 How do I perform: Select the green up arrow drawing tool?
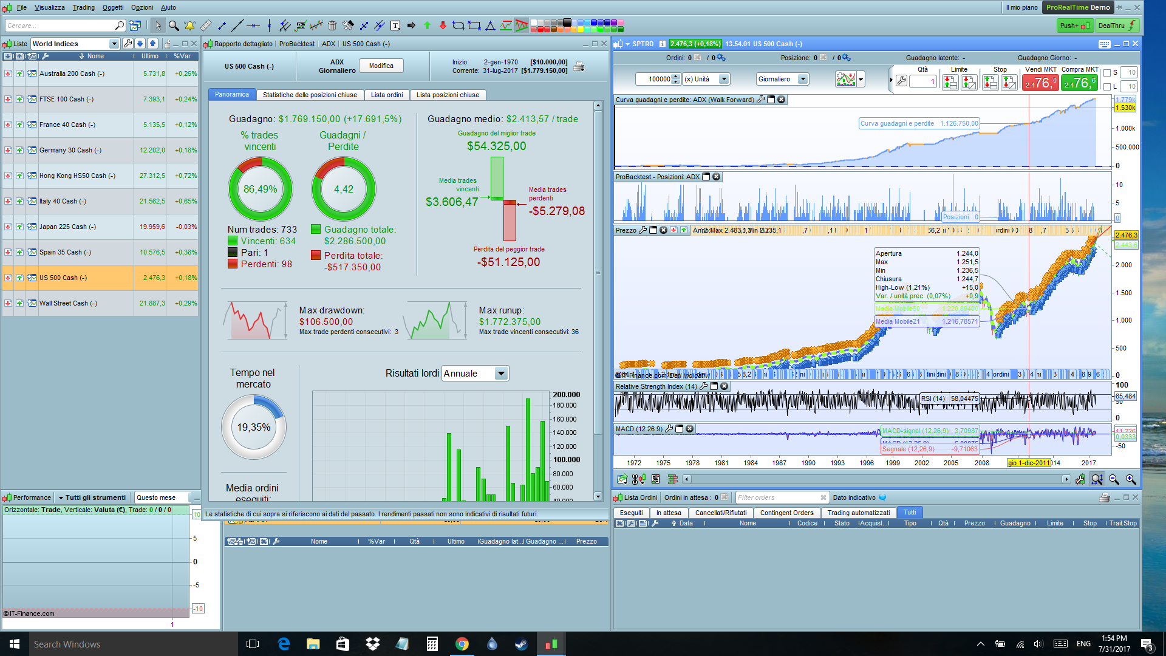[x=427, y=26]
